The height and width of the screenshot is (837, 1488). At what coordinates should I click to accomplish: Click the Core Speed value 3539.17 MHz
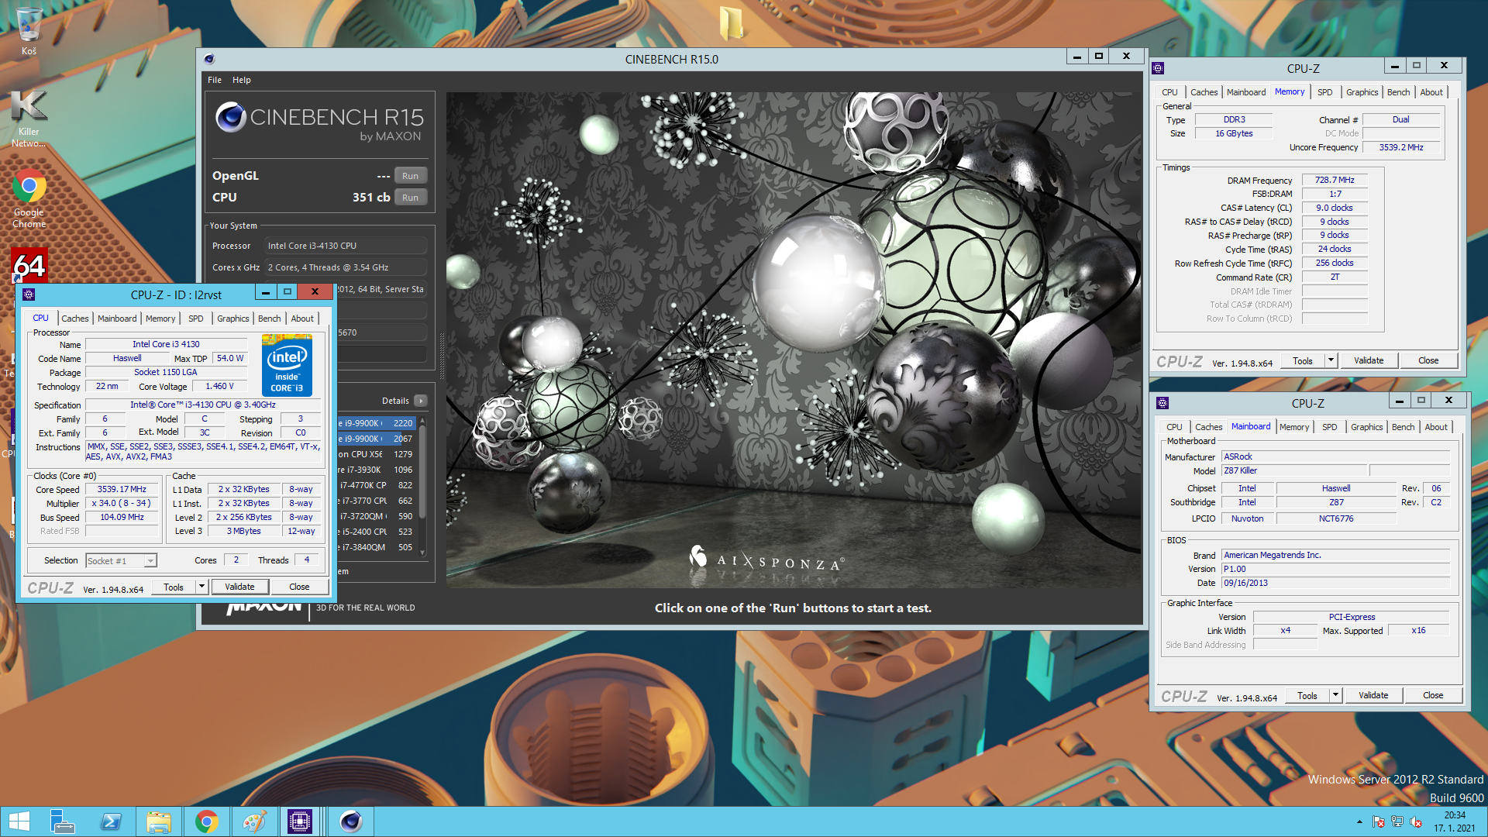point(122,489)
